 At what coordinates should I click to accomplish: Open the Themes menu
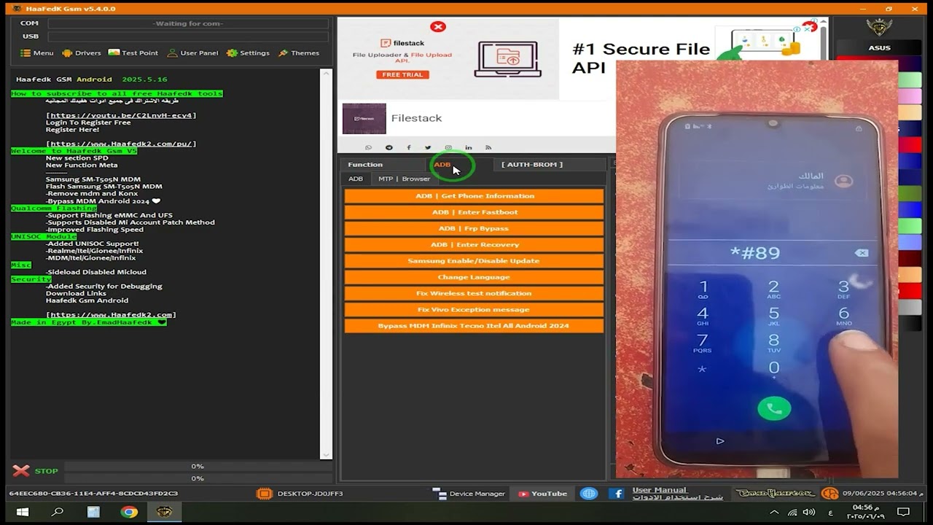coord(298,53)
